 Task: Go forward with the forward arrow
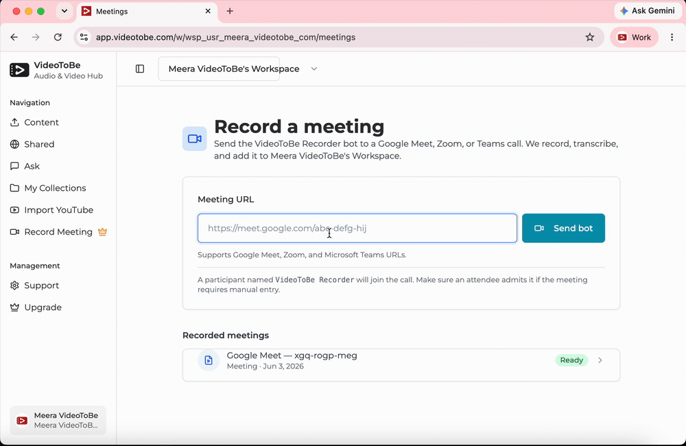tap(36, 37)
